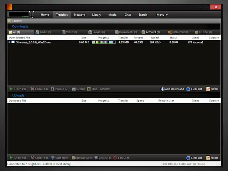
Task: Open the Network tab
Action: (x=79, y=15)
